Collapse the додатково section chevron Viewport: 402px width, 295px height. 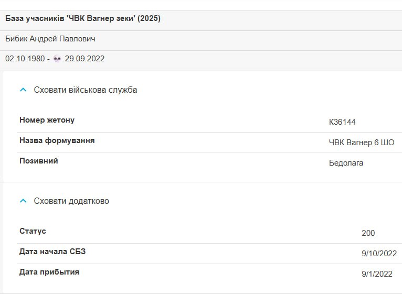pos(23,201)
